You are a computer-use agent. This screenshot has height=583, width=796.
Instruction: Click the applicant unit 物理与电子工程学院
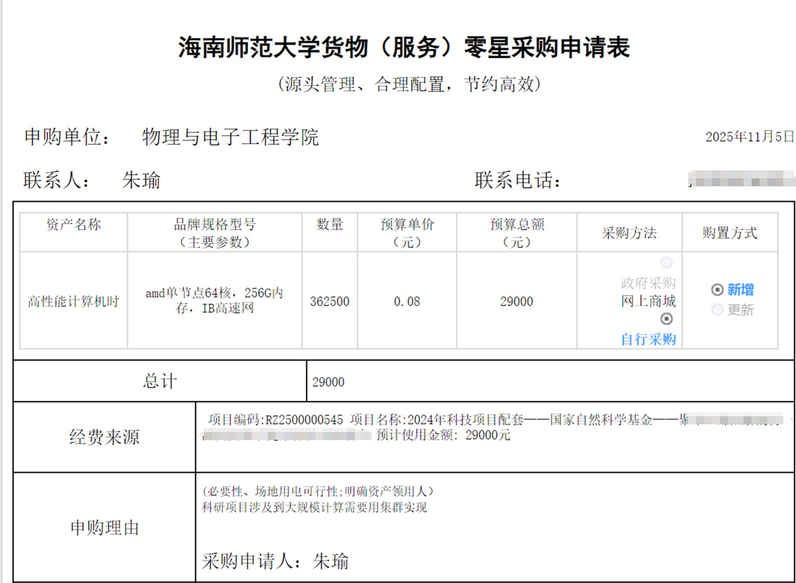click(231, 137)
